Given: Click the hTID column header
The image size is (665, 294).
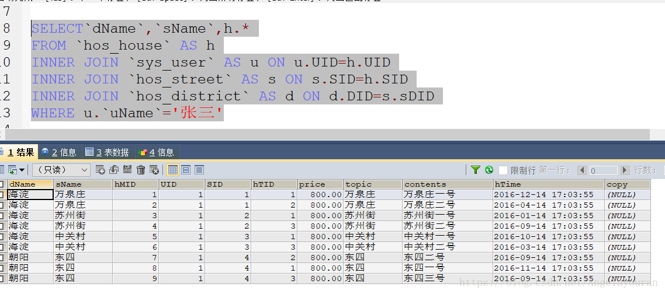Looking at the screenshot, I should pos(274,184).
